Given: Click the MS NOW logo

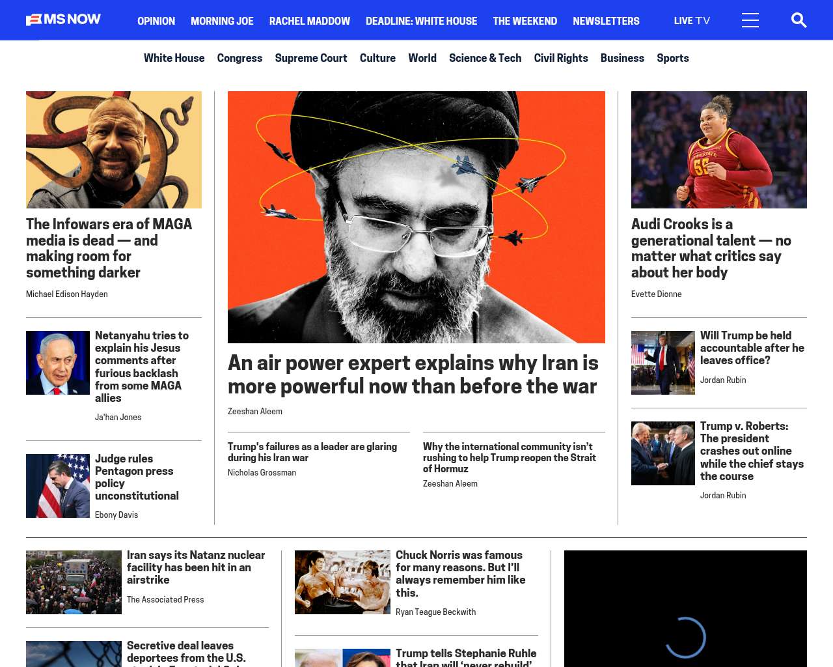Looking at the screenshot, I should (63, 20).
